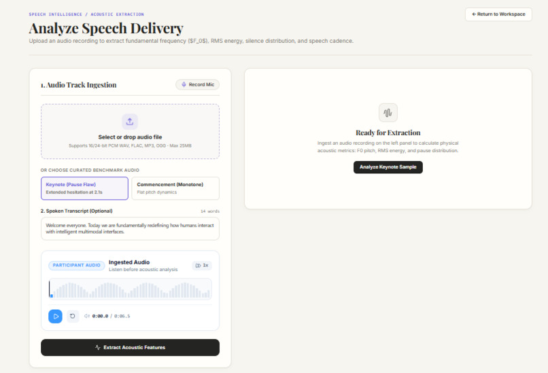Mute audio with the volume icon
Viewport: 548px width, 373px height.
coord(86,316)
